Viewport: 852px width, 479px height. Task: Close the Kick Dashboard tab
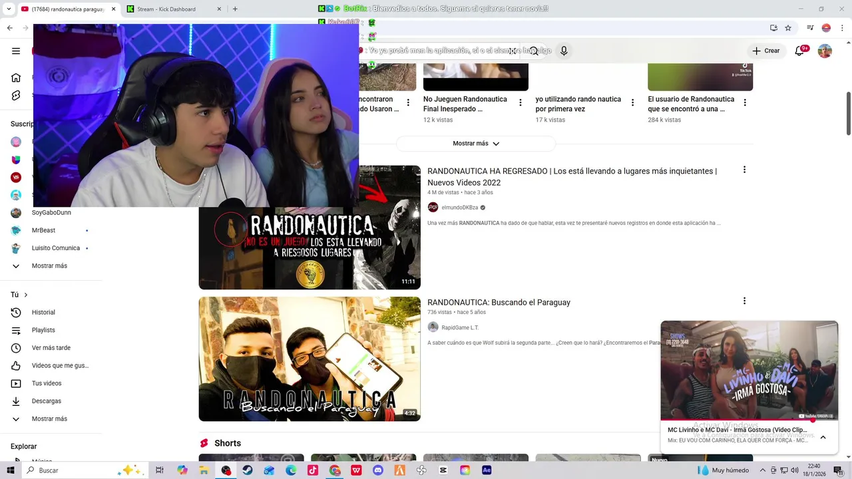(220, 9)
